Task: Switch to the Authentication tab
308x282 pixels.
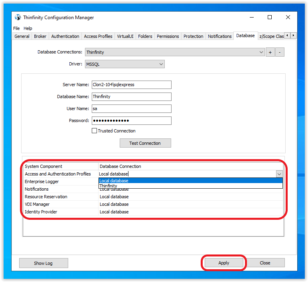Action: [65, 36]
